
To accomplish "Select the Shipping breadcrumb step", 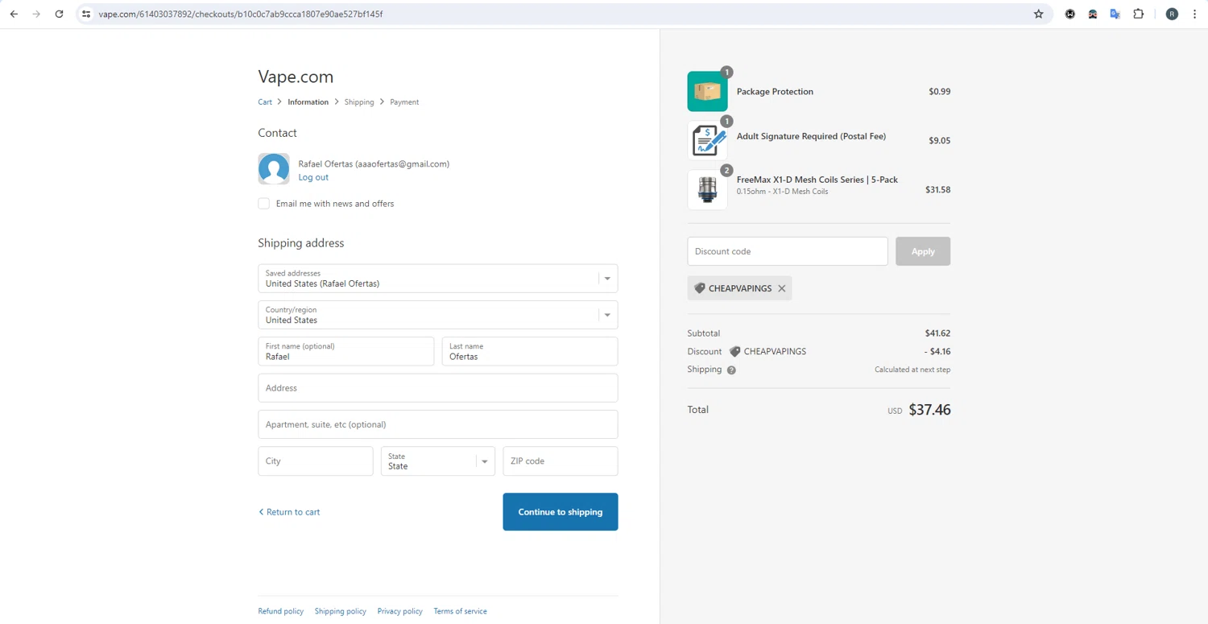I will (359, 102).
